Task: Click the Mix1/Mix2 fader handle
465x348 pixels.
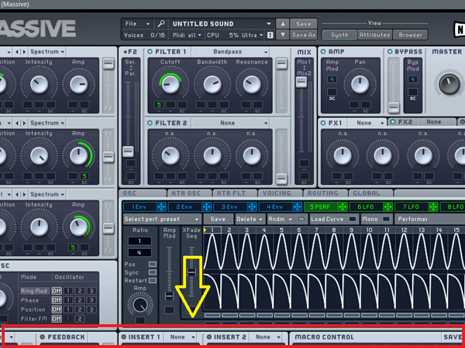Action: (301, 82)
